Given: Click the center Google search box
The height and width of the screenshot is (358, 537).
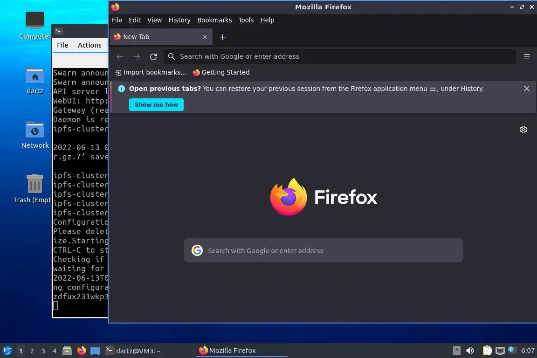Looking at the screenshot, I should pos(324,250).
